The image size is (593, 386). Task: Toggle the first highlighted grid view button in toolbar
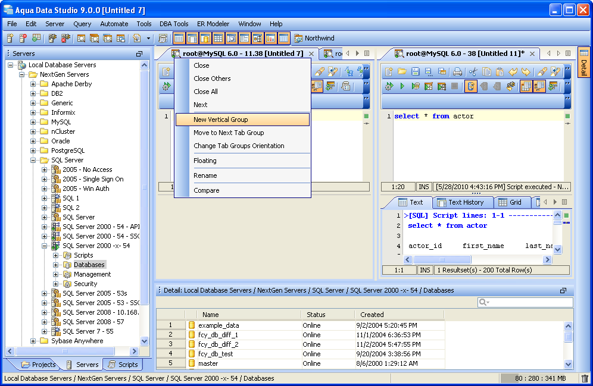[179, 38]
